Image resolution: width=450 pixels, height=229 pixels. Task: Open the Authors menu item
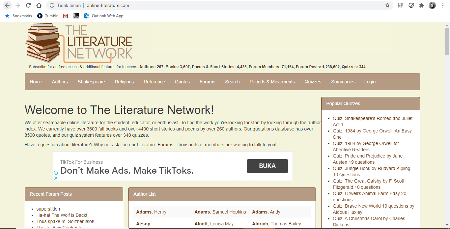click(60, 82)
